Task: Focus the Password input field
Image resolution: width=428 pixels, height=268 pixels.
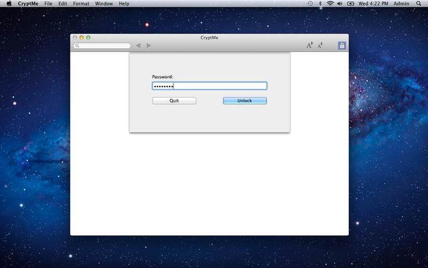Action: coord(210,86)
